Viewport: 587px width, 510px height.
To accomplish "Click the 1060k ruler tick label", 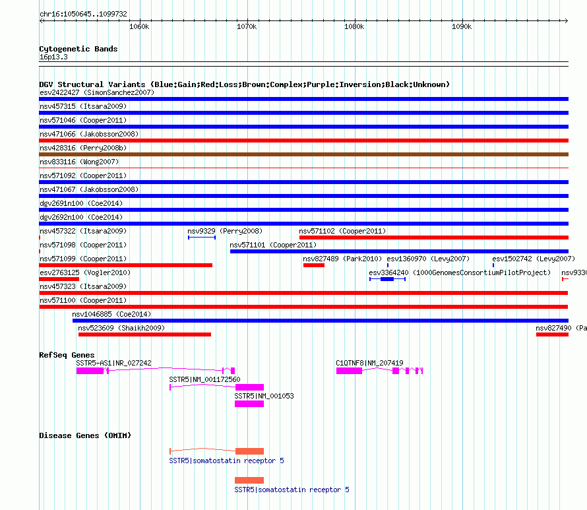I will [139, 26].
